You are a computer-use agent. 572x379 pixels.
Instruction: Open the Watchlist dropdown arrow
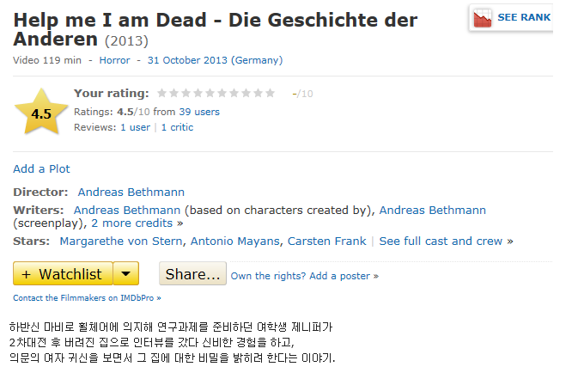click(125, 274)
